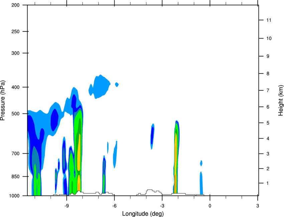Click the 5 km height label
This screenshot has height=217, width=284.
click(268, 123)
